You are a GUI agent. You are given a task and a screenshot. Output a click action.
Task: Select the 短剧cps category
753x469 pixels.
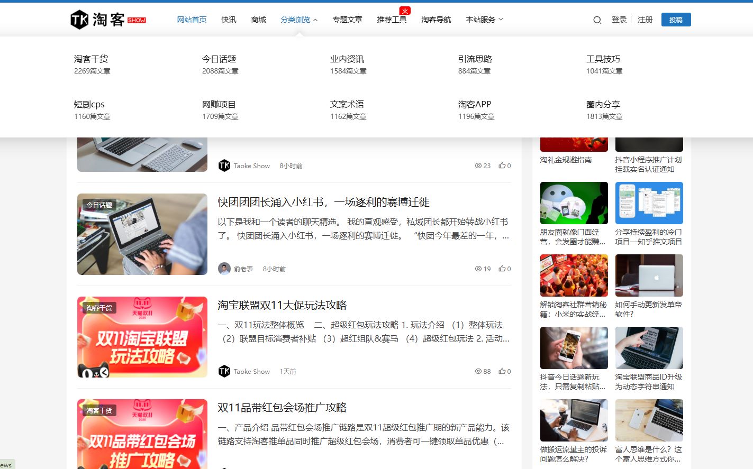pos(89,105)
